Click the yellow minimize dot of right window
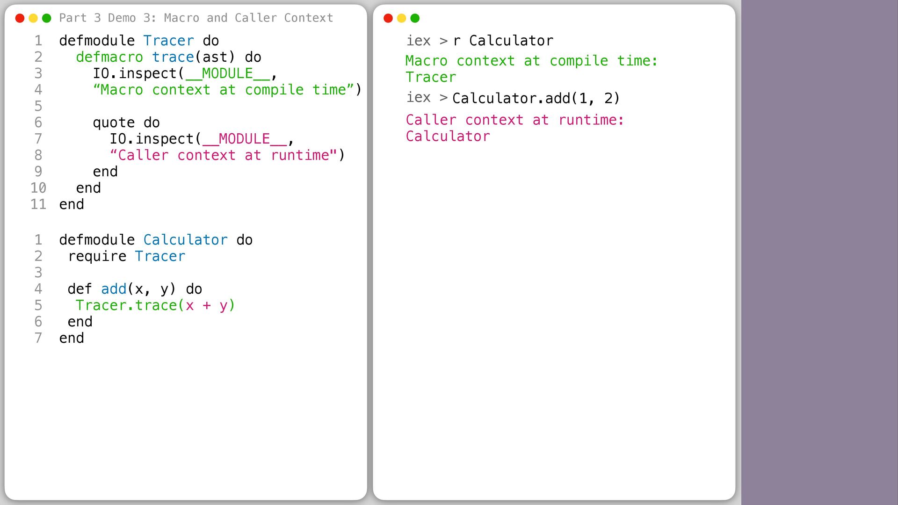The width and height of the screenshot is (898, 505). [401, 18]
